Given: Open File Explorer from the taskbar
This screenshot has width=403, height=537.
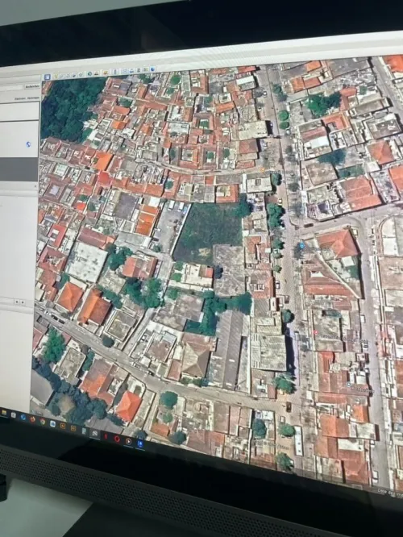Looking at the screenshot, I should click(4, 412).
